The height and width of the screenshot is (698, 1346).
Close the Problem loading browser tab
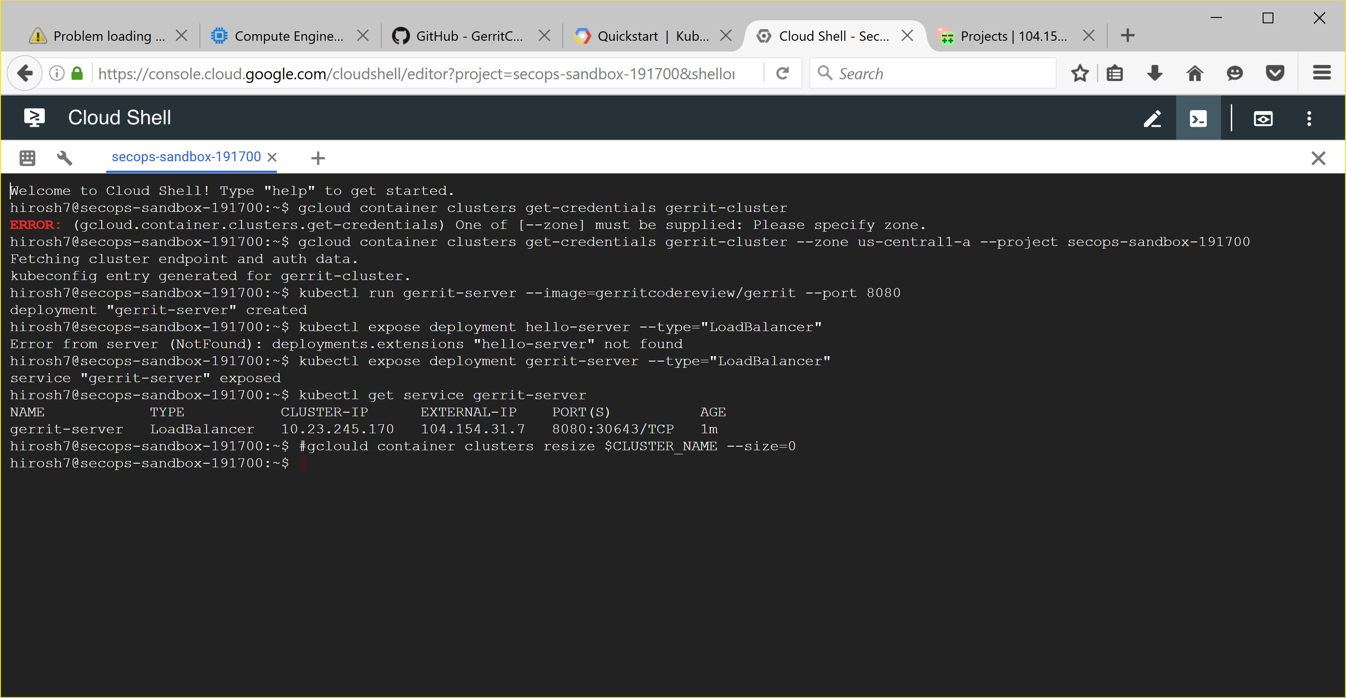(181, 35)
